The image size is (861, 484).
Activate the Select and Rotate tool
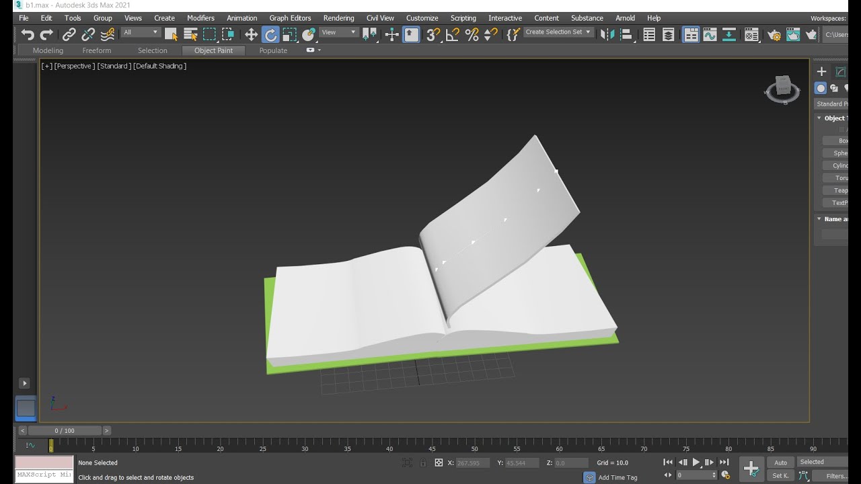tap(270, 34)
